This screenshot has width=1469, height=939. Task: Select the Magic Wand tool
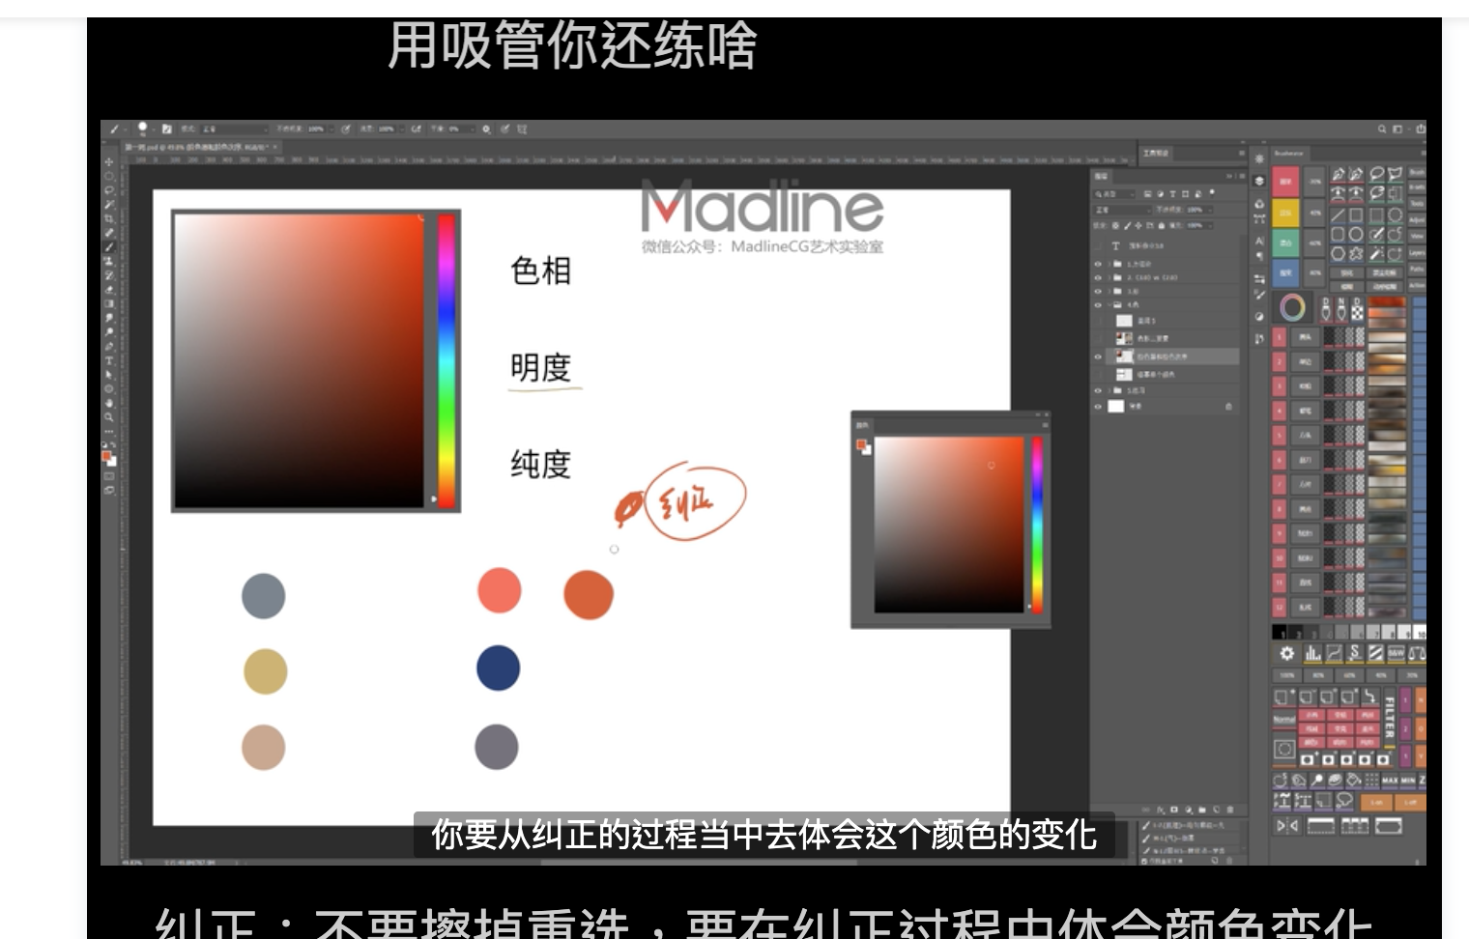(x=108, y=205)
